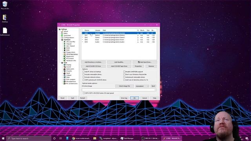Click Add SCSI/IDE CD Drive

[93, 66]
